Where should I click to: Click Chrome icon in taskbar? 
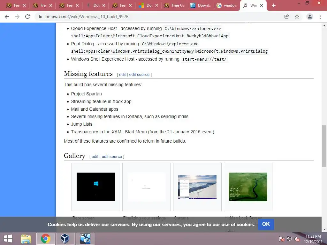(x=45, y=239)
